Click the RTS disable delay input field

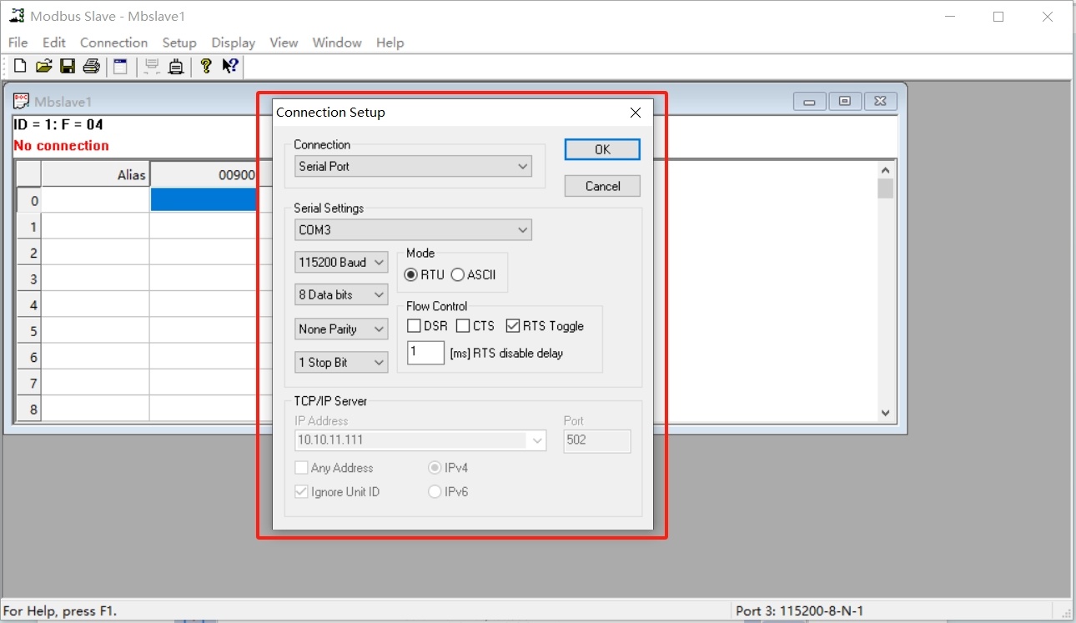[425, 353]
